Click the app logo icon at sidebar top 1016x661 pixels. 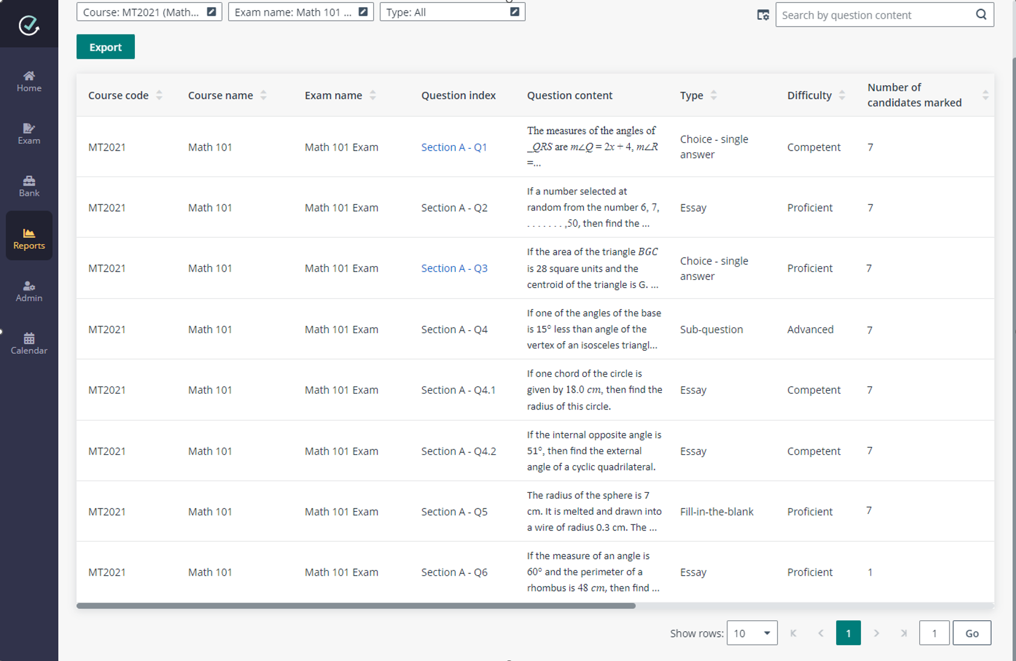(28, 25)
